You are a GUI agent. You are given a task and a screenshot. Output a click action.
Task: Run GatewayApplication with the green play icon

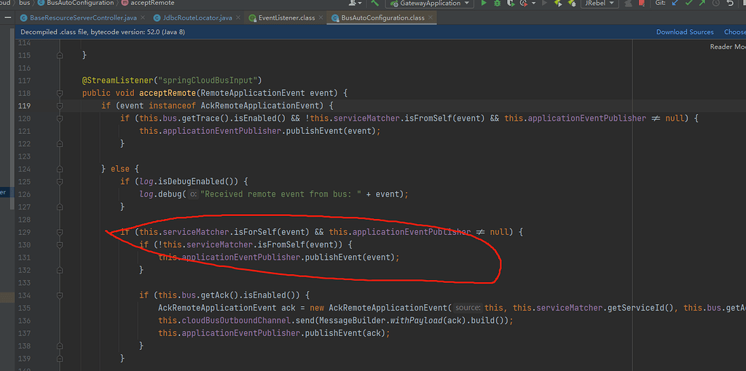[x=484, y=4]
